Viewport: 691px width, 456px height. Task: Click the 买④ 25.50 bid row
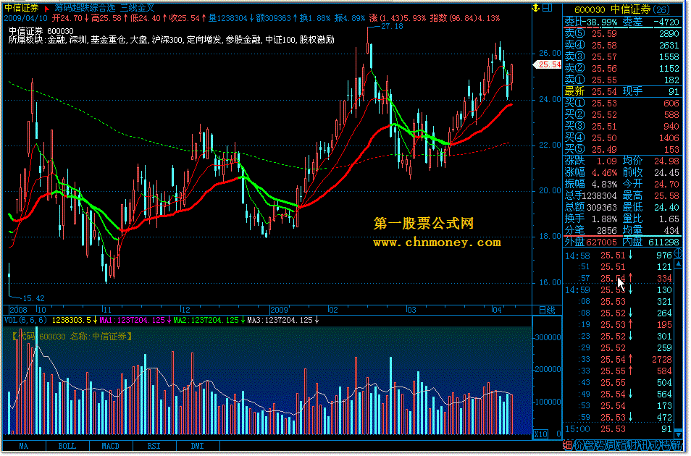[621, 138]
